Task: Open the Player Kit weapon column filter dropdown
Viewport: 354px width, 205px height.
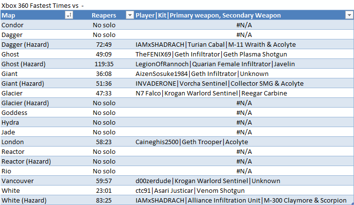Action: tap(349, 15)
